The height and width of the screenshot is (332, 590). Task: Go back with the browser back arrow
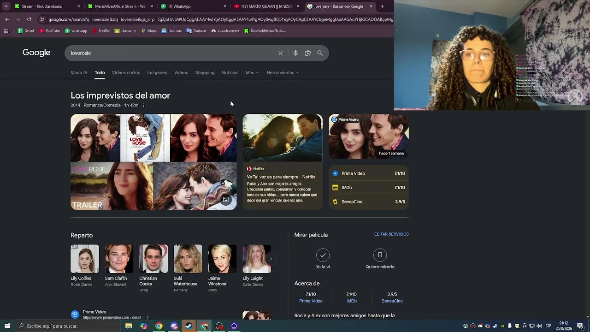7,19
